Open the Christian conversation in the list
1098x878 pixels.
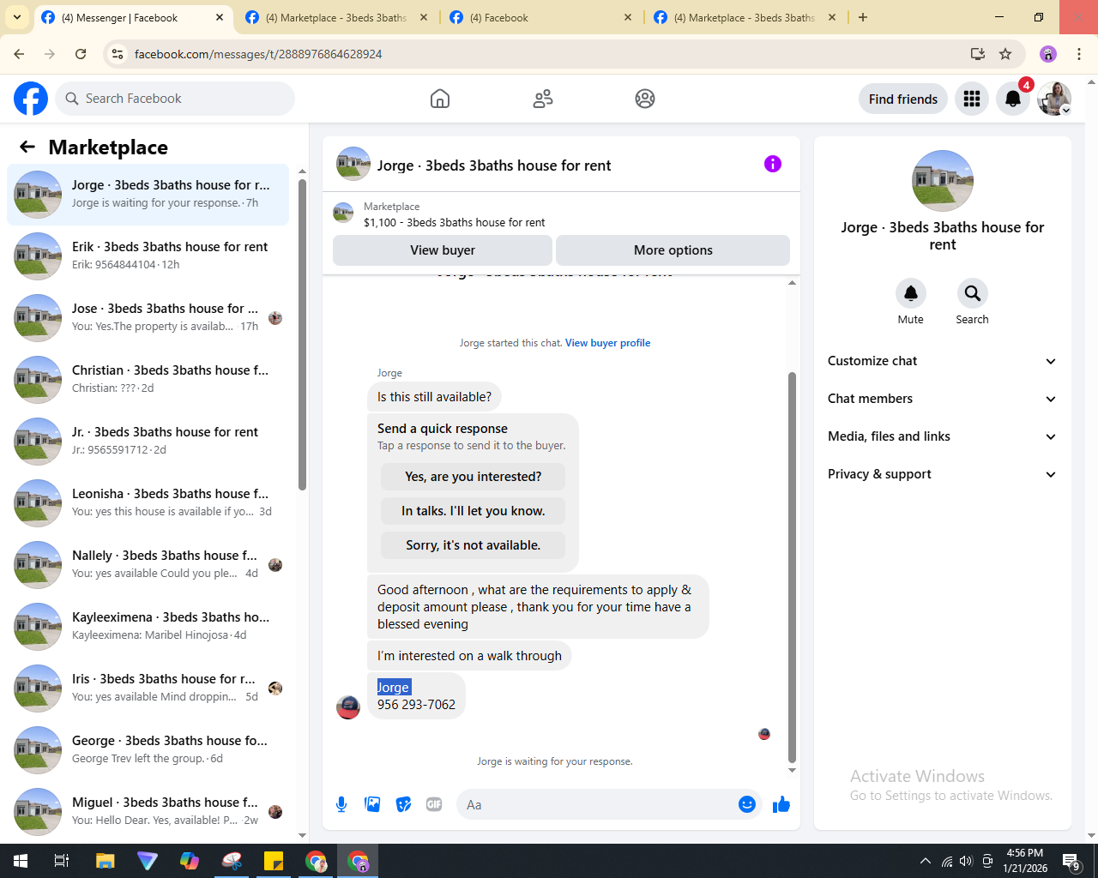tap(148, 380)
